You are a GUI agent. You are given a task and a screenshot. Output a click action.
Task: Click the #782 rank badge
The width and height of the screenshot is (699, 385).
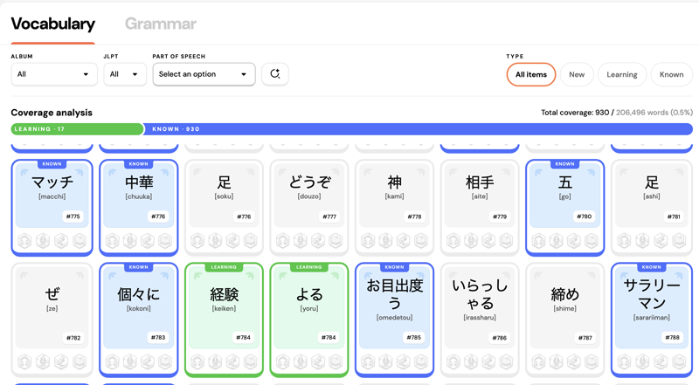[x=73, y=338]
